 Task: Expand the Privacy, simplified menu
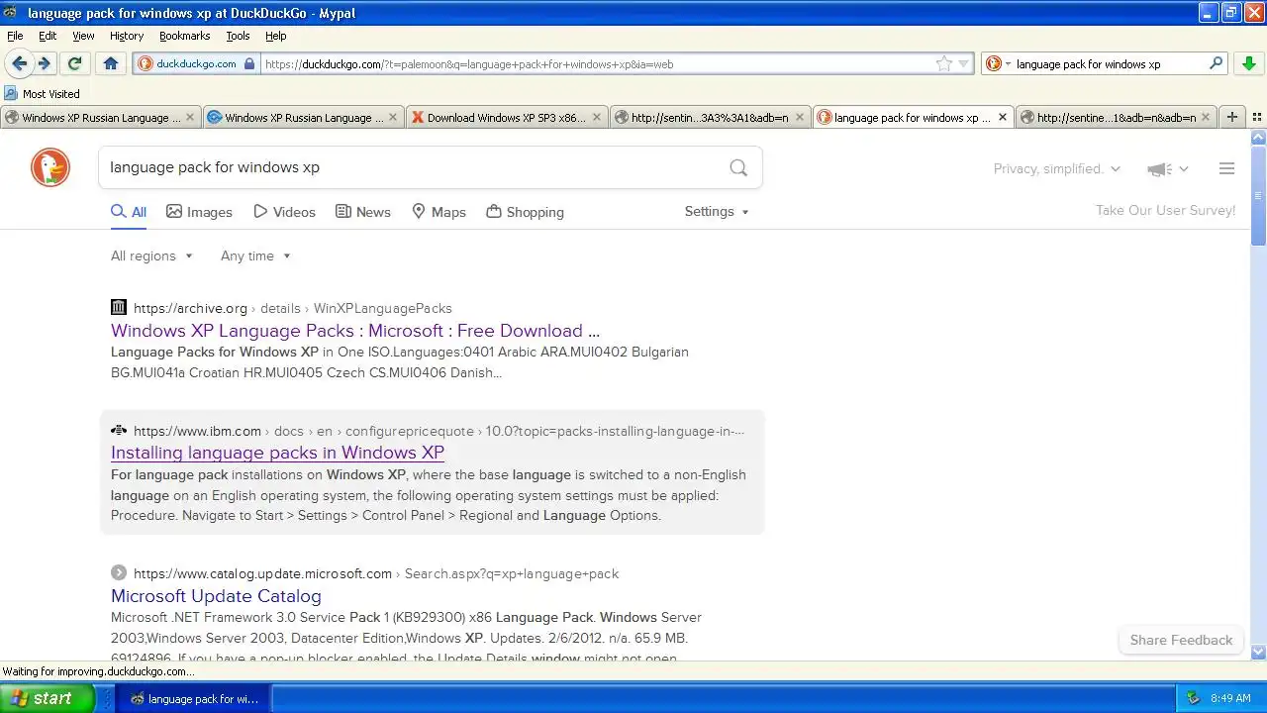1056,168
